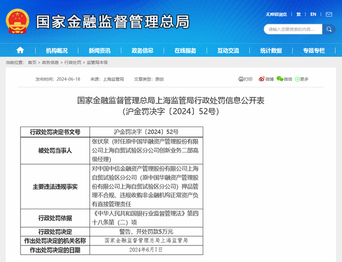Go to 监管局本级 breadcrumb link

[x=97, y=63]
